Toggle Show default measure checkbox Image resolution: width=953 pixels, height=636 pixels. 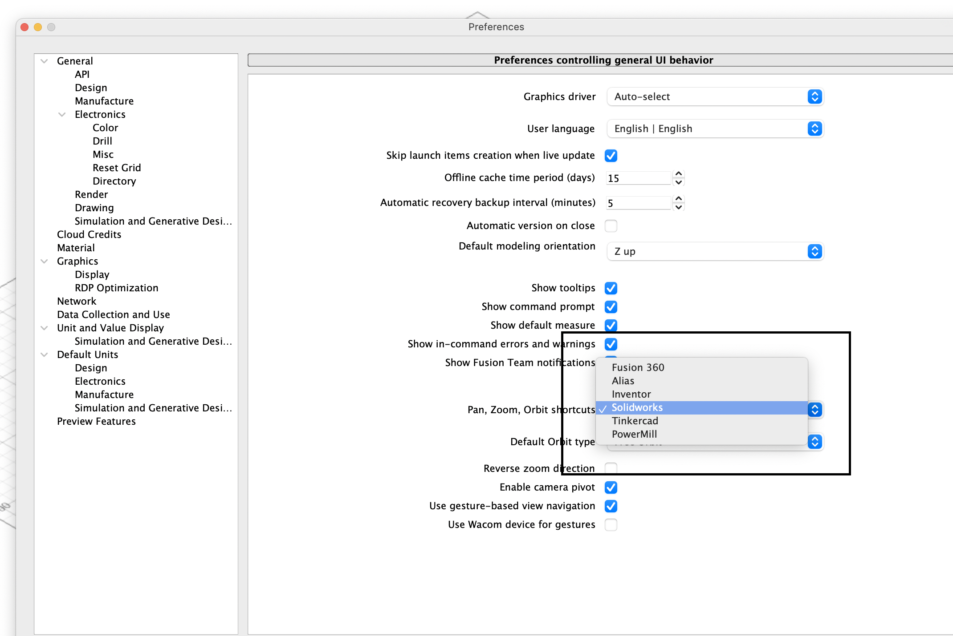(611, 326)
